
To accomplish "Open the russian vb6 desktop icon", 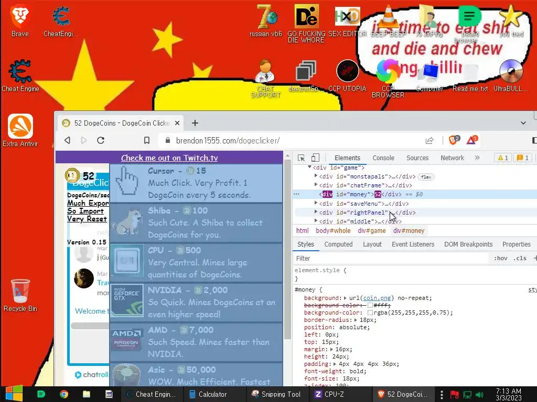I will (266, 20).
